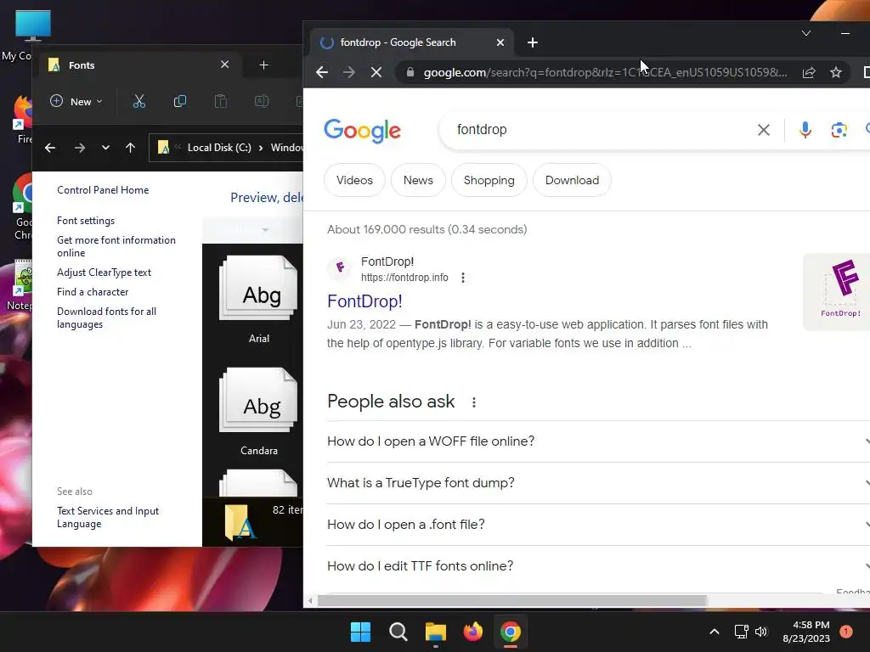Image resolution: width=870 pixels, height=652 pixels.
Task: Open the clock showing 4:58 PM
Action: coord(806,632)
